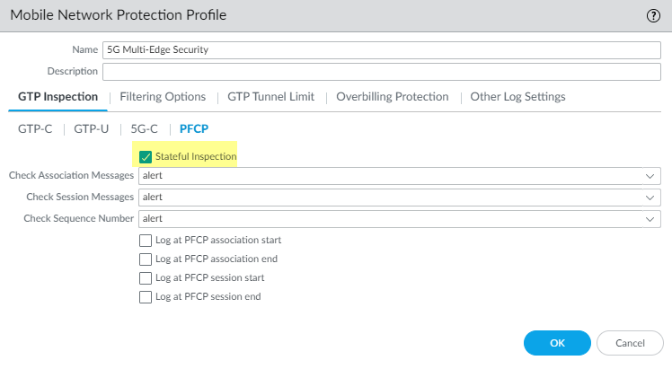Open Check Sequence Number dropdown
This screenshot has height=369, width=672.
click(x=400, y=218)
